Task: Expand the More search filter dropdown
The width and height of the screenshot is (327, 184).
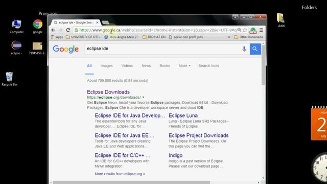Action: coord(184,66)
